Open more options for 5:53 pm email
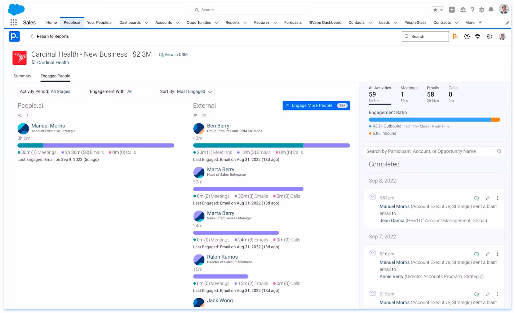 [x=497, y=198]
